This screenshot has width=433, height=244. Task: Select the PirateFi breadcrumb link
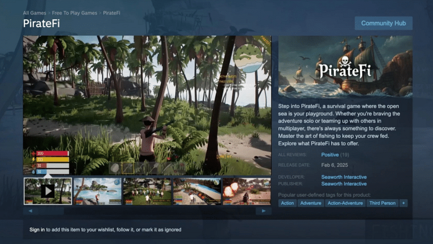coord(111,13)
